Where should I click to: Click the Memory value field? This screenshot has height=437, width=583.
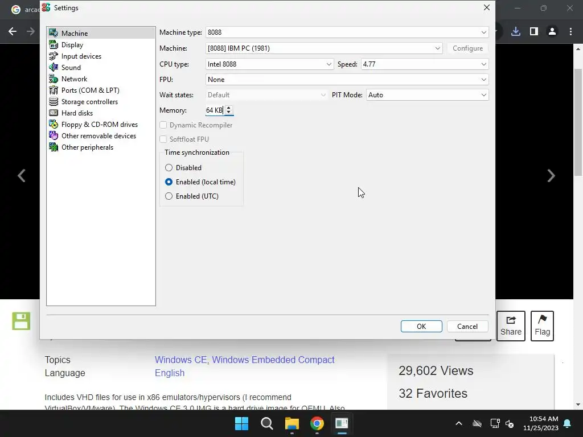coord(215,110)
